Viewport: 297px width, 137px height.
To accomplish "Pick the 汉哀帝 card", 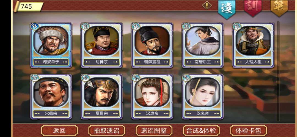I will pos(203,97).
